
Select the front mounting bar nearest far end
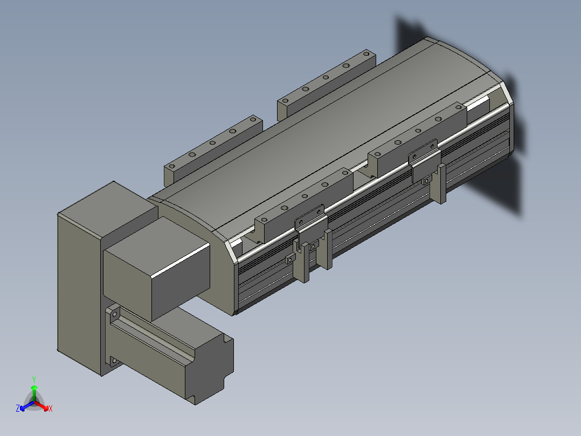click(x=417, y=139)
